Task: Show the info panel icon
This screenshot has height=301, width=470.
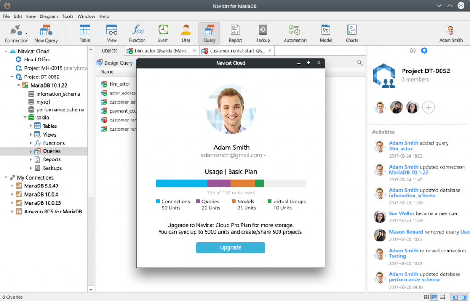Action: (413, 50)
